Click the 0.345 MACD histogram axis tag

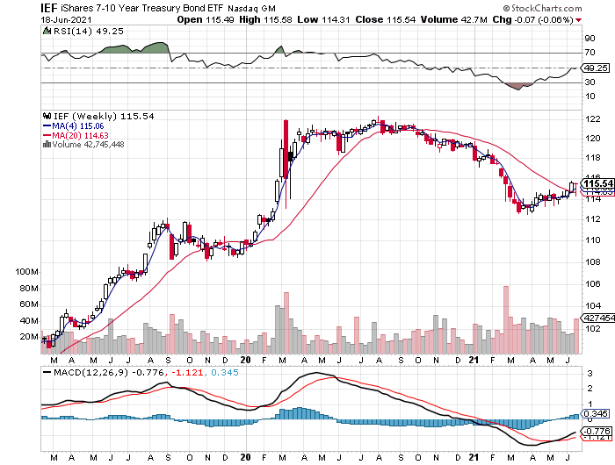click(596, 414)
